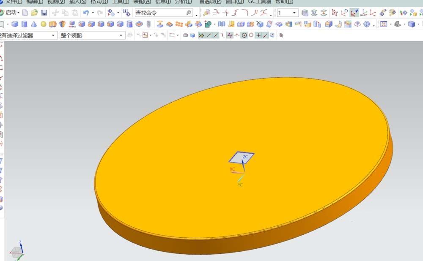Screen dimensions: 423x261
Task: Save the current part
Action: (x=44, y=12)
